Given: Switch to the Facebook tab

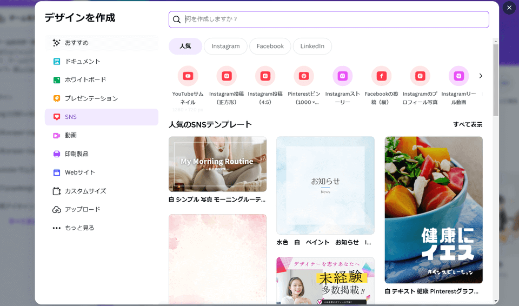Looking at the screenshot, I should 270,46.
